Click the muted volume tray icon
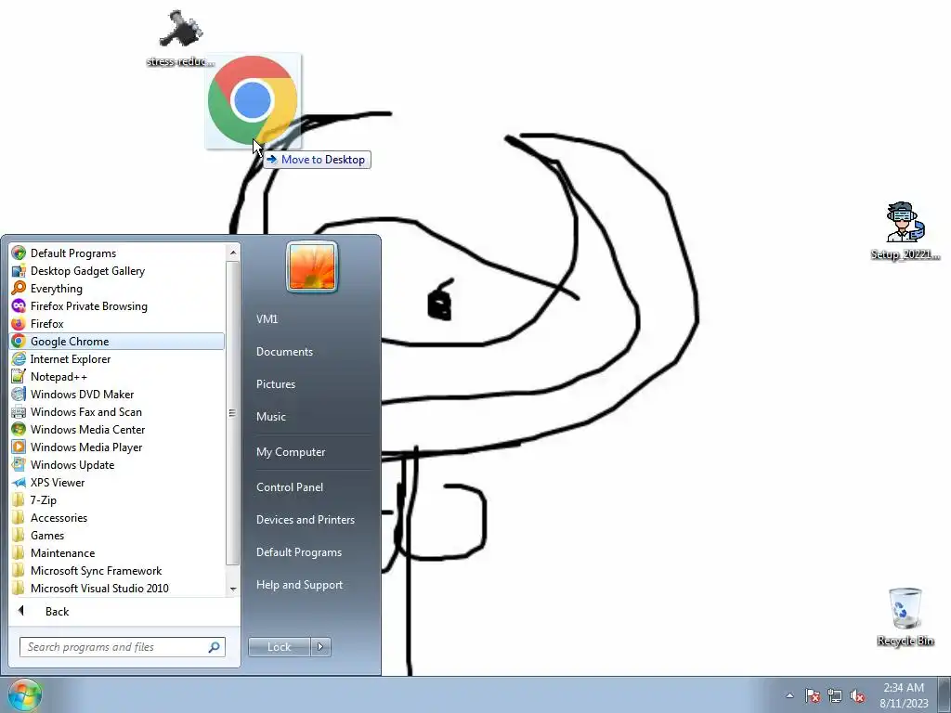Viewport: 951px width, 713px height. point(857,695)
